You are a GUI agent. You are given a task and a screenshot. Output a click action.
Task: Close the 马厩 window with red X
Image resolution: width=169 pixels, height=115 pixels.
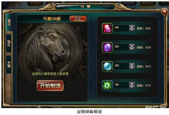pos(164,12)
